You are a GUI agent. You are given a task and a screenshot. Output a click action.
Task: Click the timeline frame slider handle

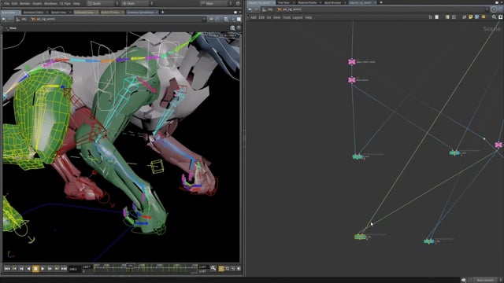(x=130, y=266)
